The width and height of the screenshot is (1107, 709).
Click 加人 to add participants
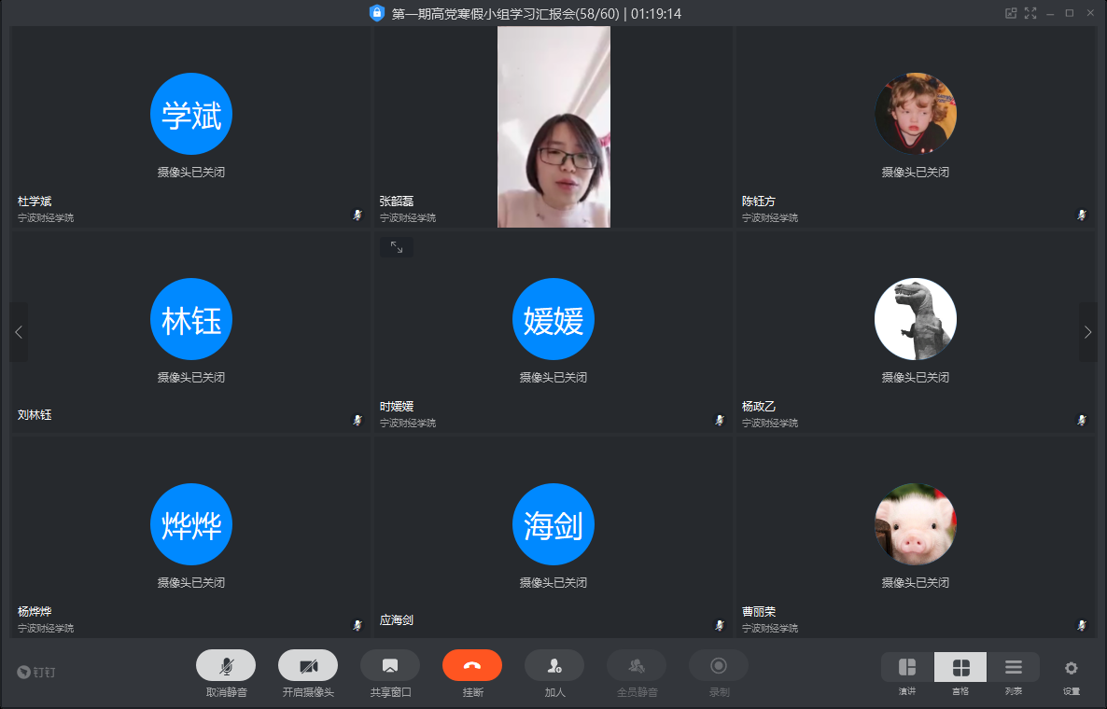(554, 666)
